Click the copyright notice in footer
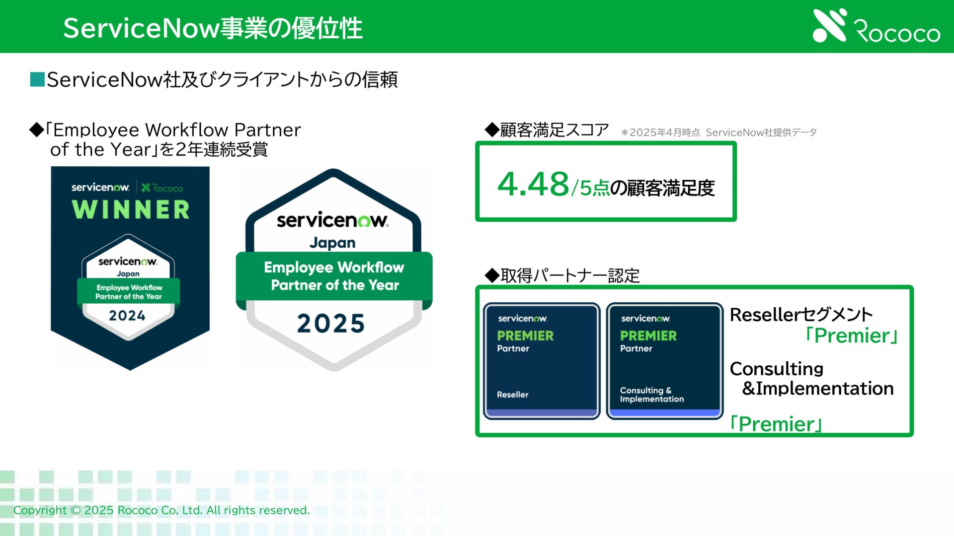The height and width of the screenshot is (536, 954). click(x=161, y=510)
